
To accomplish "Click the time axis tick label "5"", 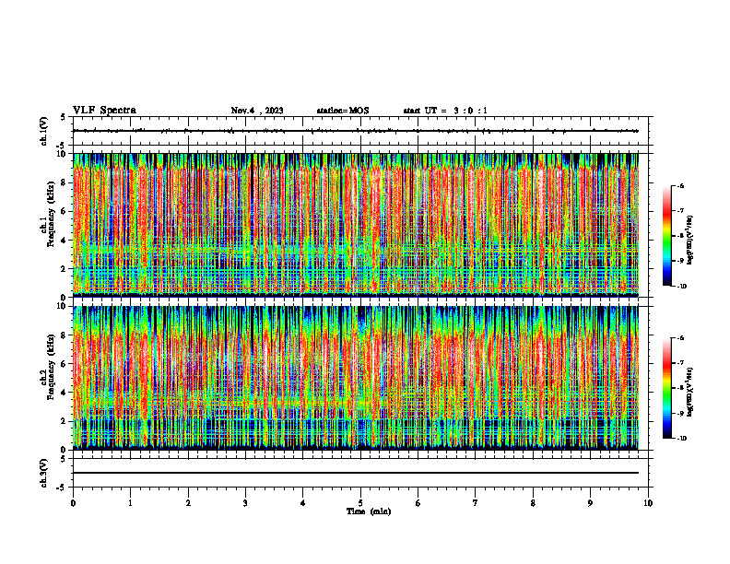I will (x=360, y=503).
